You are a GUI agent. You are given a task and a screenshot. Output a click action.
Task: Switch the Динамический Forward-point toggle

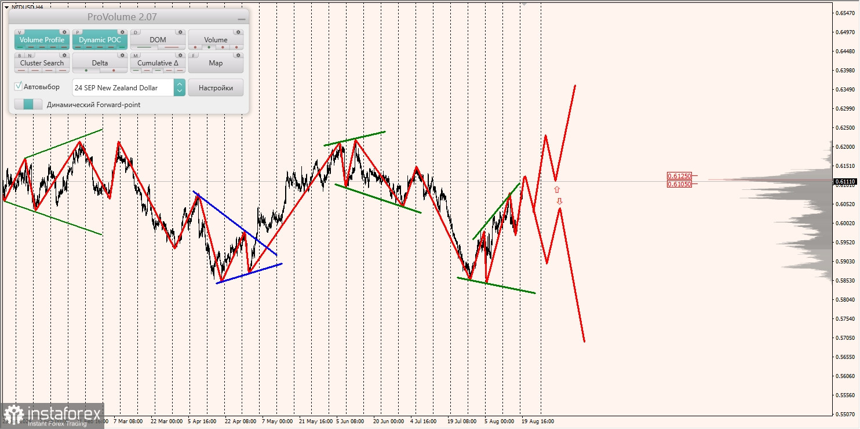28,104
